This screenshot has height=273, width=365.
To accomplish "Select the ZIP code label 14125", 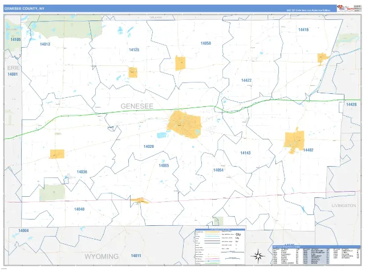I will [x=134, y=49].
